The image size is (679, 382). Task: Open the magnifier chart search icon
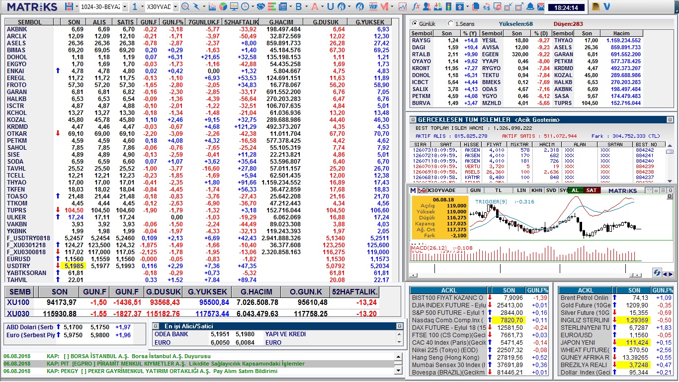pos(184,6)
